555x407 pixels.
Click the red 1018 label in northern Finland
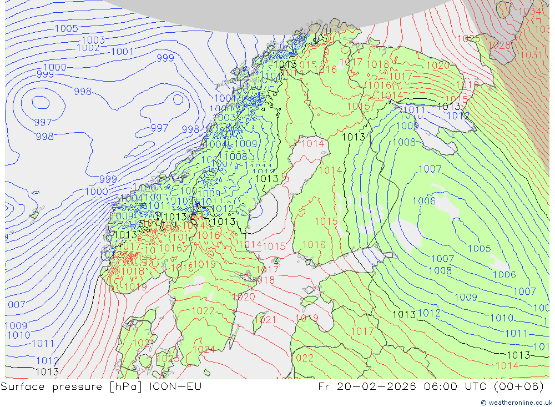point(377,64)
